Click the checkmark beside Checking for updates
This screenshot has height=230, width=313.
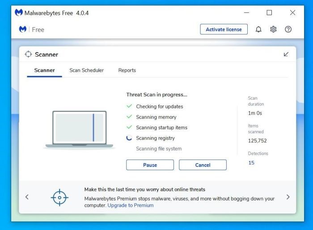point(129,106)
